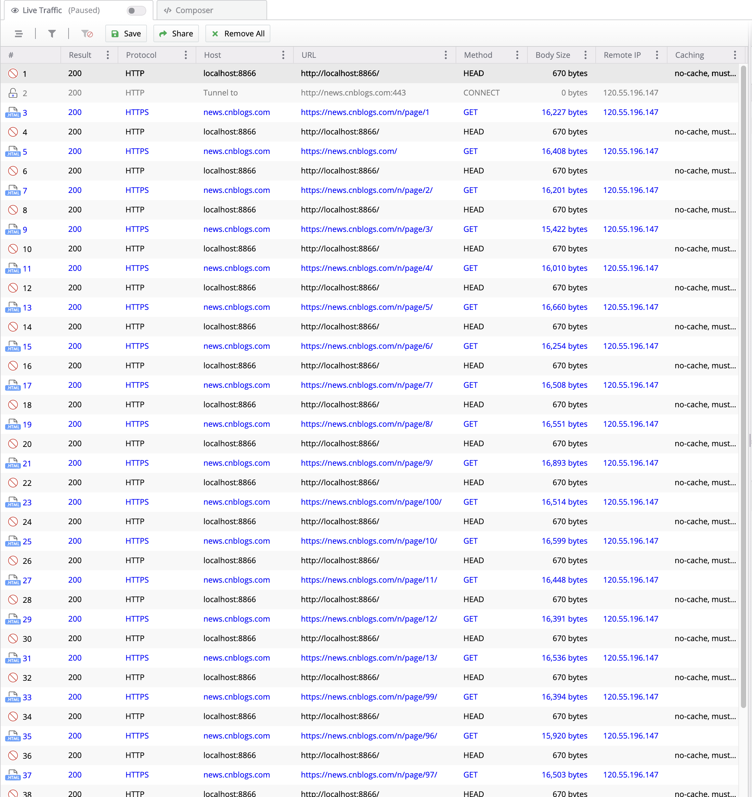Viewport: 752px width, 797px height.
Task: Select the Live Traffic tab
Action: pyautogui.click(x=43, y=10)
